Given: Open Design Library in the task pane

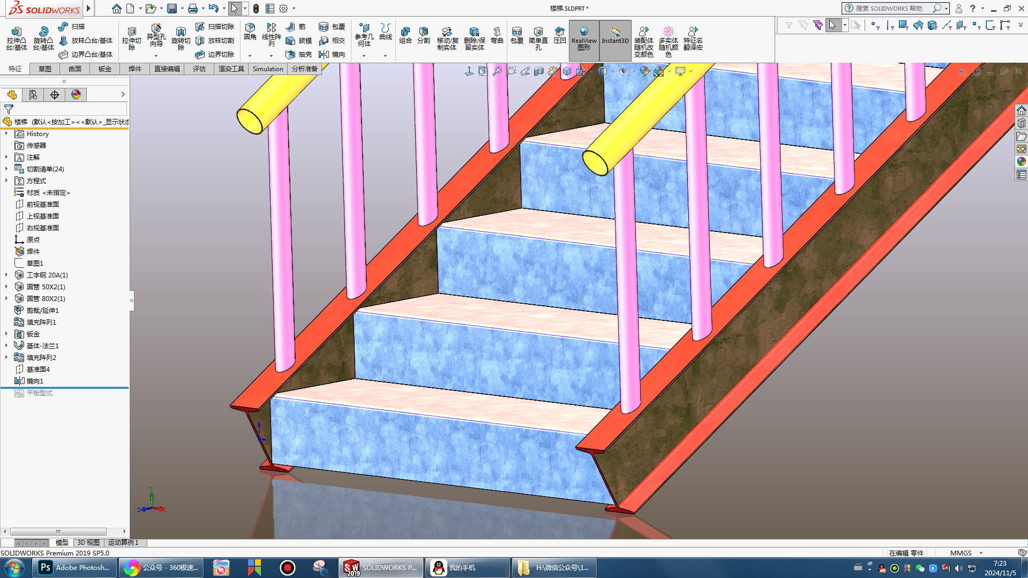Looking at the screenshot, I should (1022, 123).
